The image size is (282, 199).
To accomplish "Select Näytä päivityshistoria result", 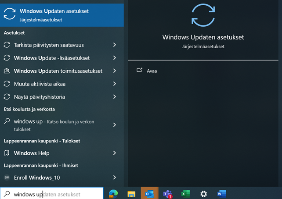I will (61, 97).
